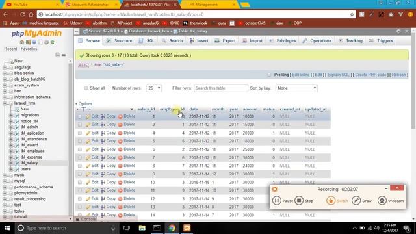Open the tbl_attendence table in tree
The height and width of the screenshot is (234, 416).
click(x=34, y=139)
